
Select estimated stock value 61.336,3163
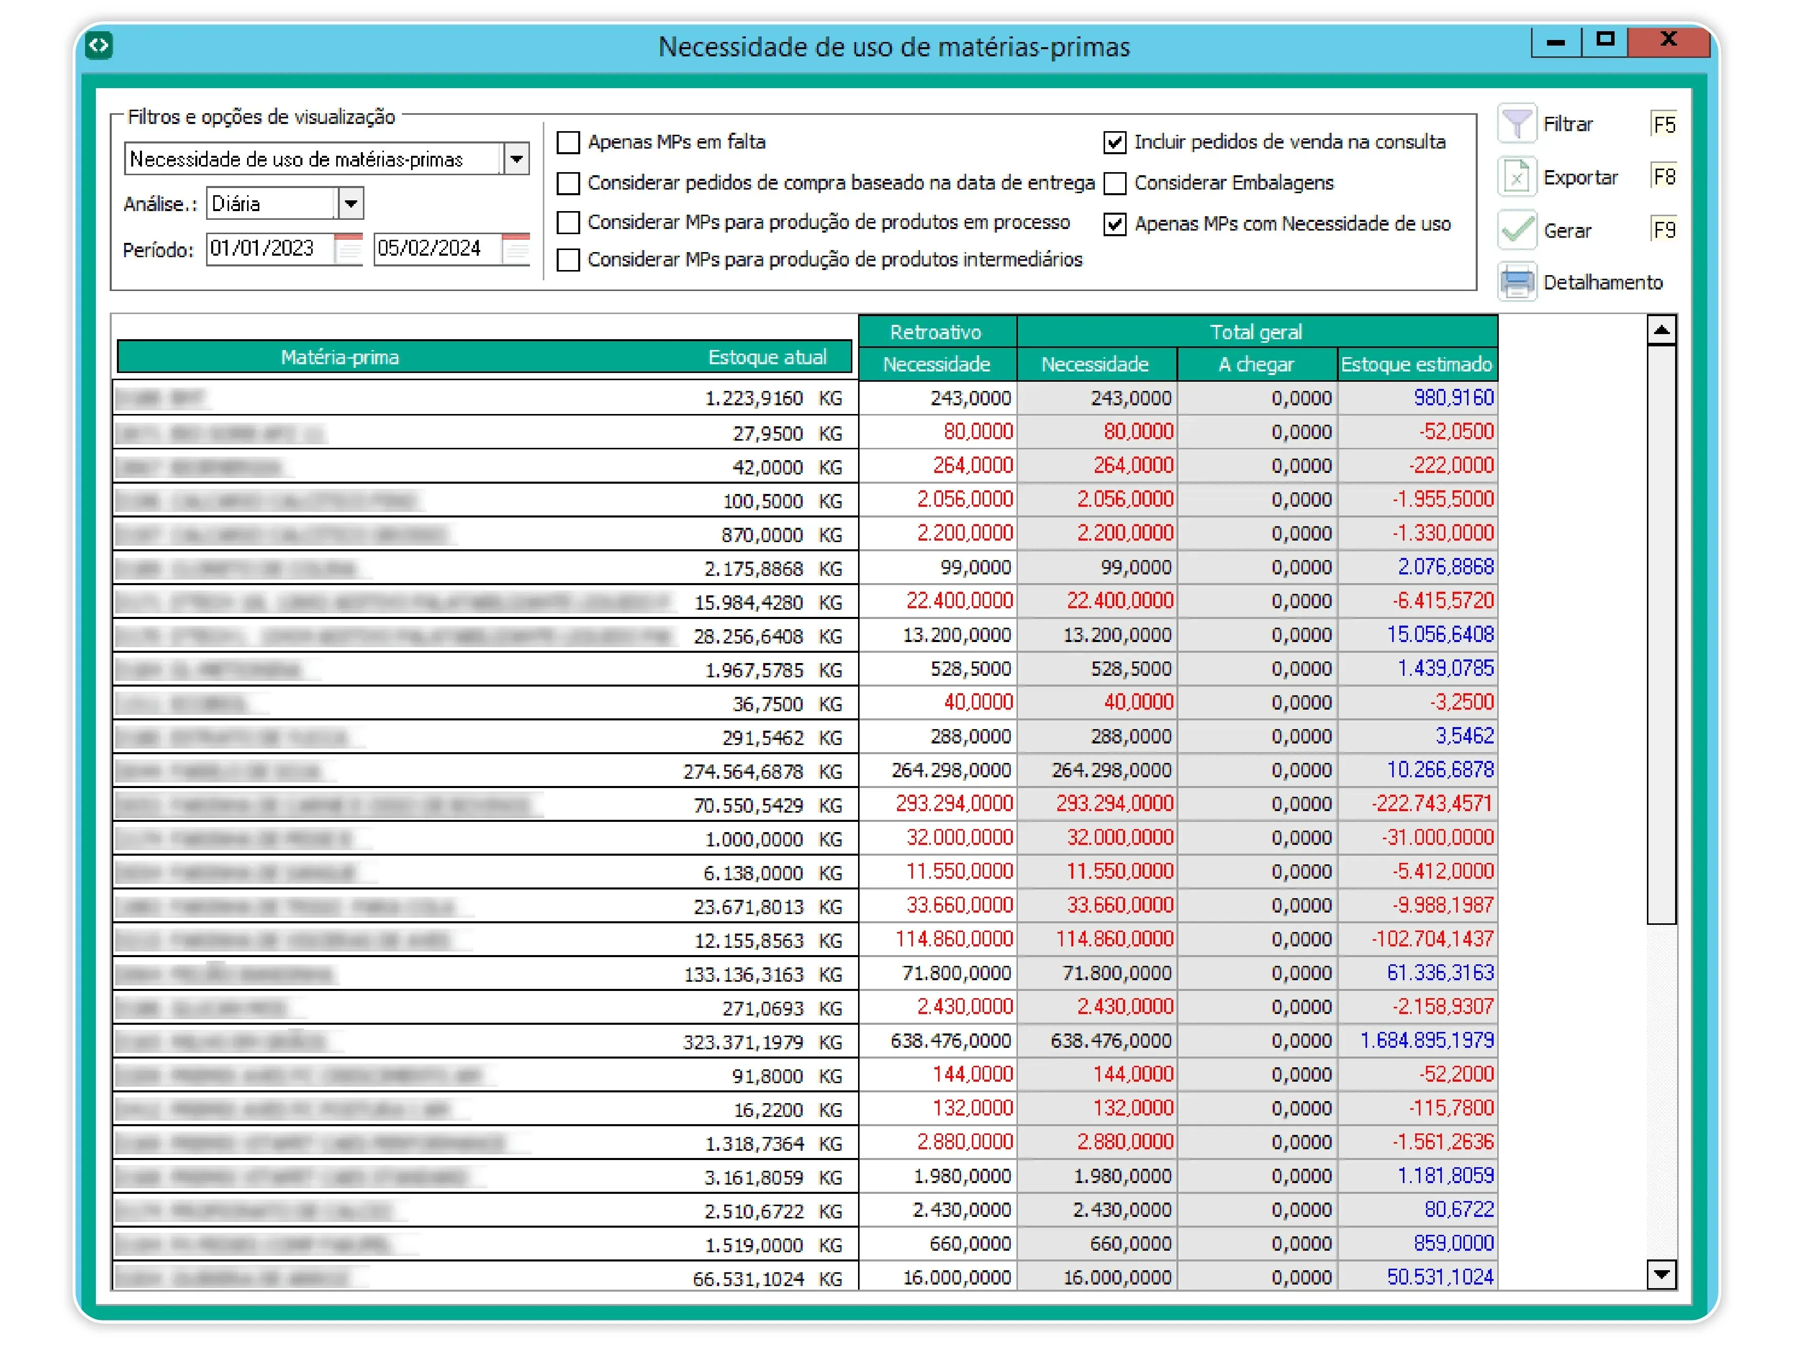pos(1440,973)
